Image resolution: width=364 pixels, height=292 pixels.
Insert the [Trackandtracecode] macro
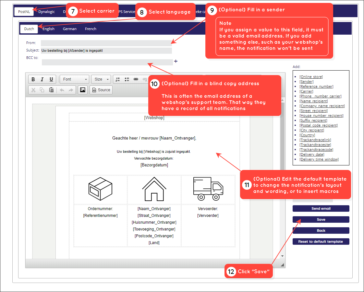(316, 150)
